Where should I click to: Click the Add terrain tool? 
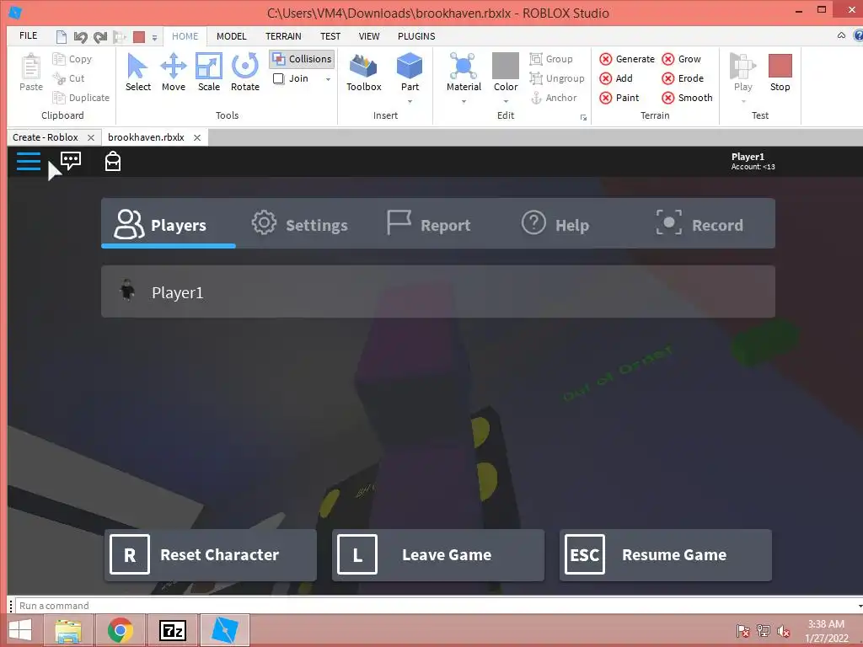[x=616, y=78]
